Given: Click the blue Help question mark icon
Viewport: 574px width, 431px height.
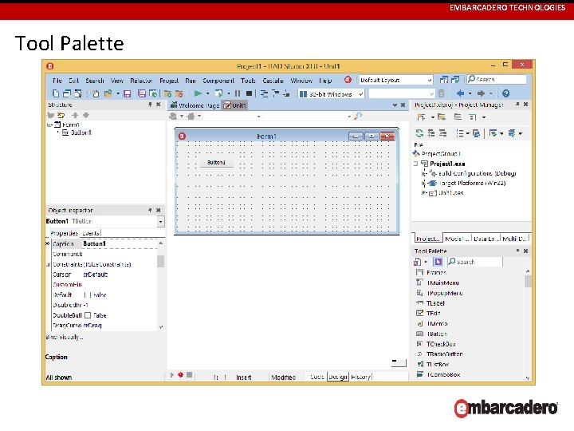Looking at the screenshot, I should tap(505, 93).
